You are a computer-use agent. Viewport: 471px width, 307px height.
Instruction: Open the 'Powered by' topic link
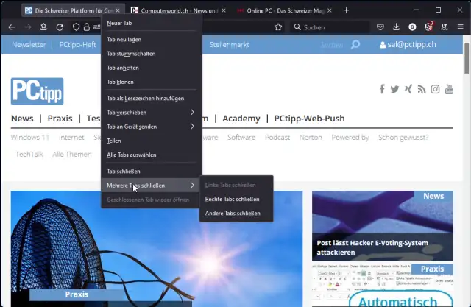pos(350,138)
